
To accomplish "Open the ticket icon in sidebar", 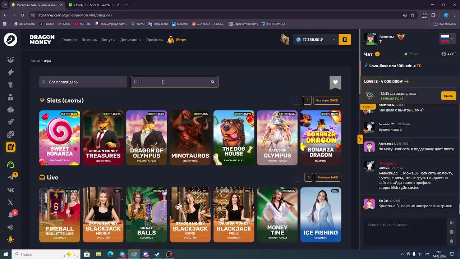I will coord(10,72).
